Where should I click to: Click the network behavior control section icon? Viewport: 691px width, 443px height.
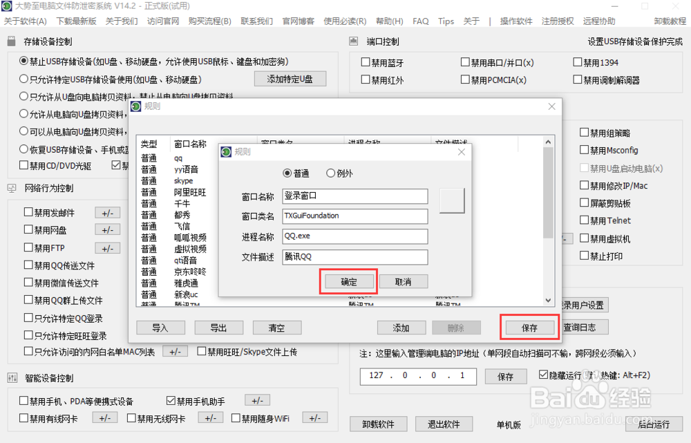pos(12,188)
